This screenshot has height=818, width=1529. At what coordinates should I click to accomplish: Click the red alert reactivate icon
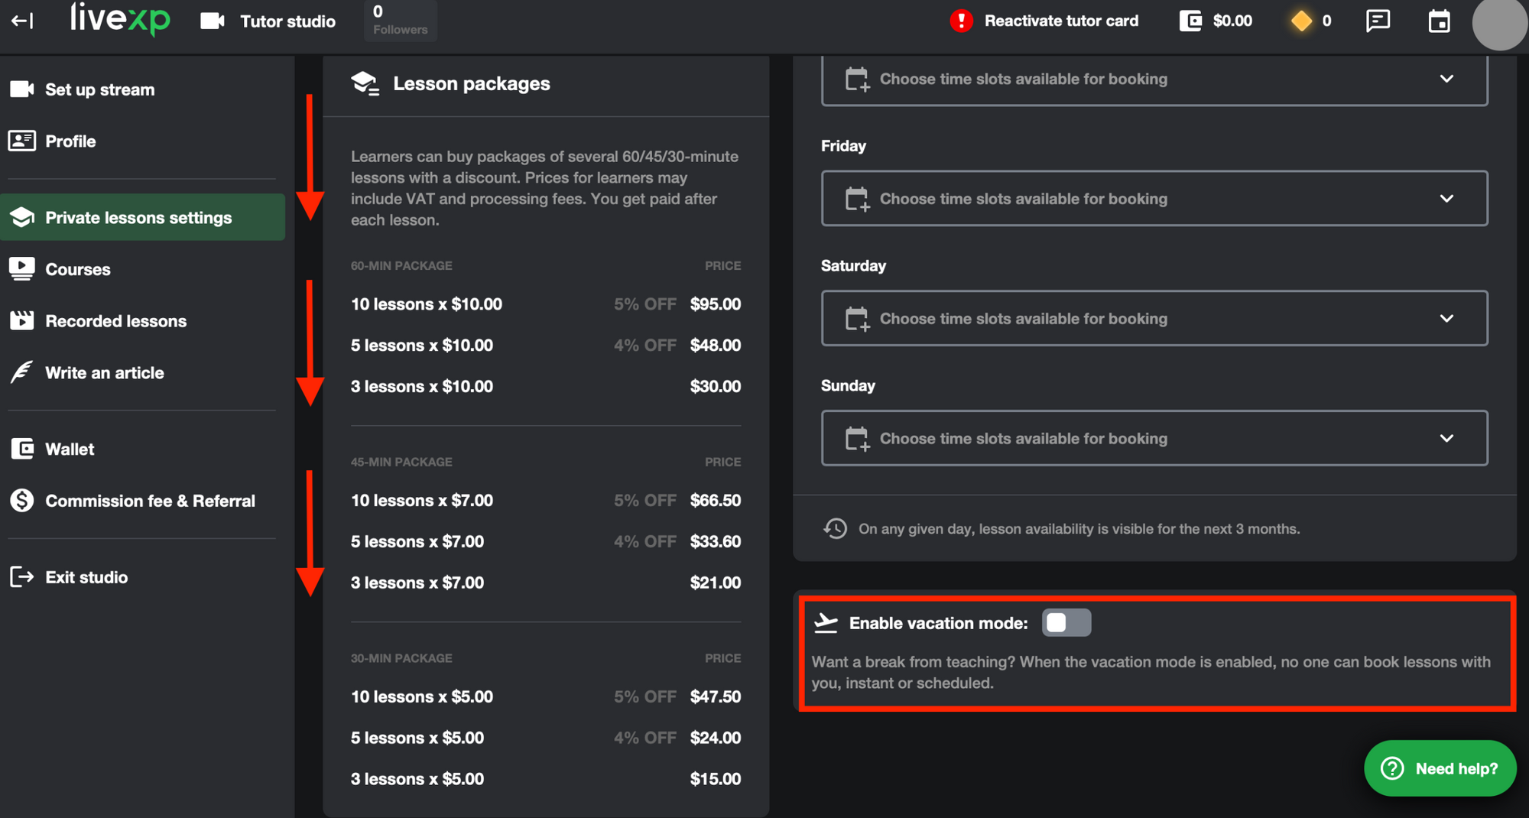tap(961, 21)
